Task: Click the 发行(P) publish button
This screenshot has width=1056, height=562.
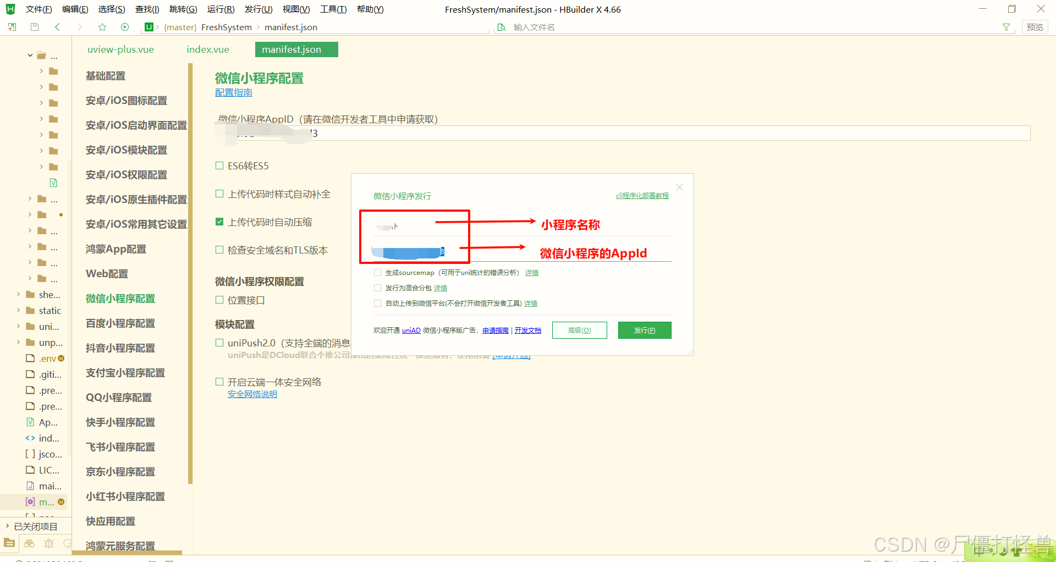Action: [645, 330]
